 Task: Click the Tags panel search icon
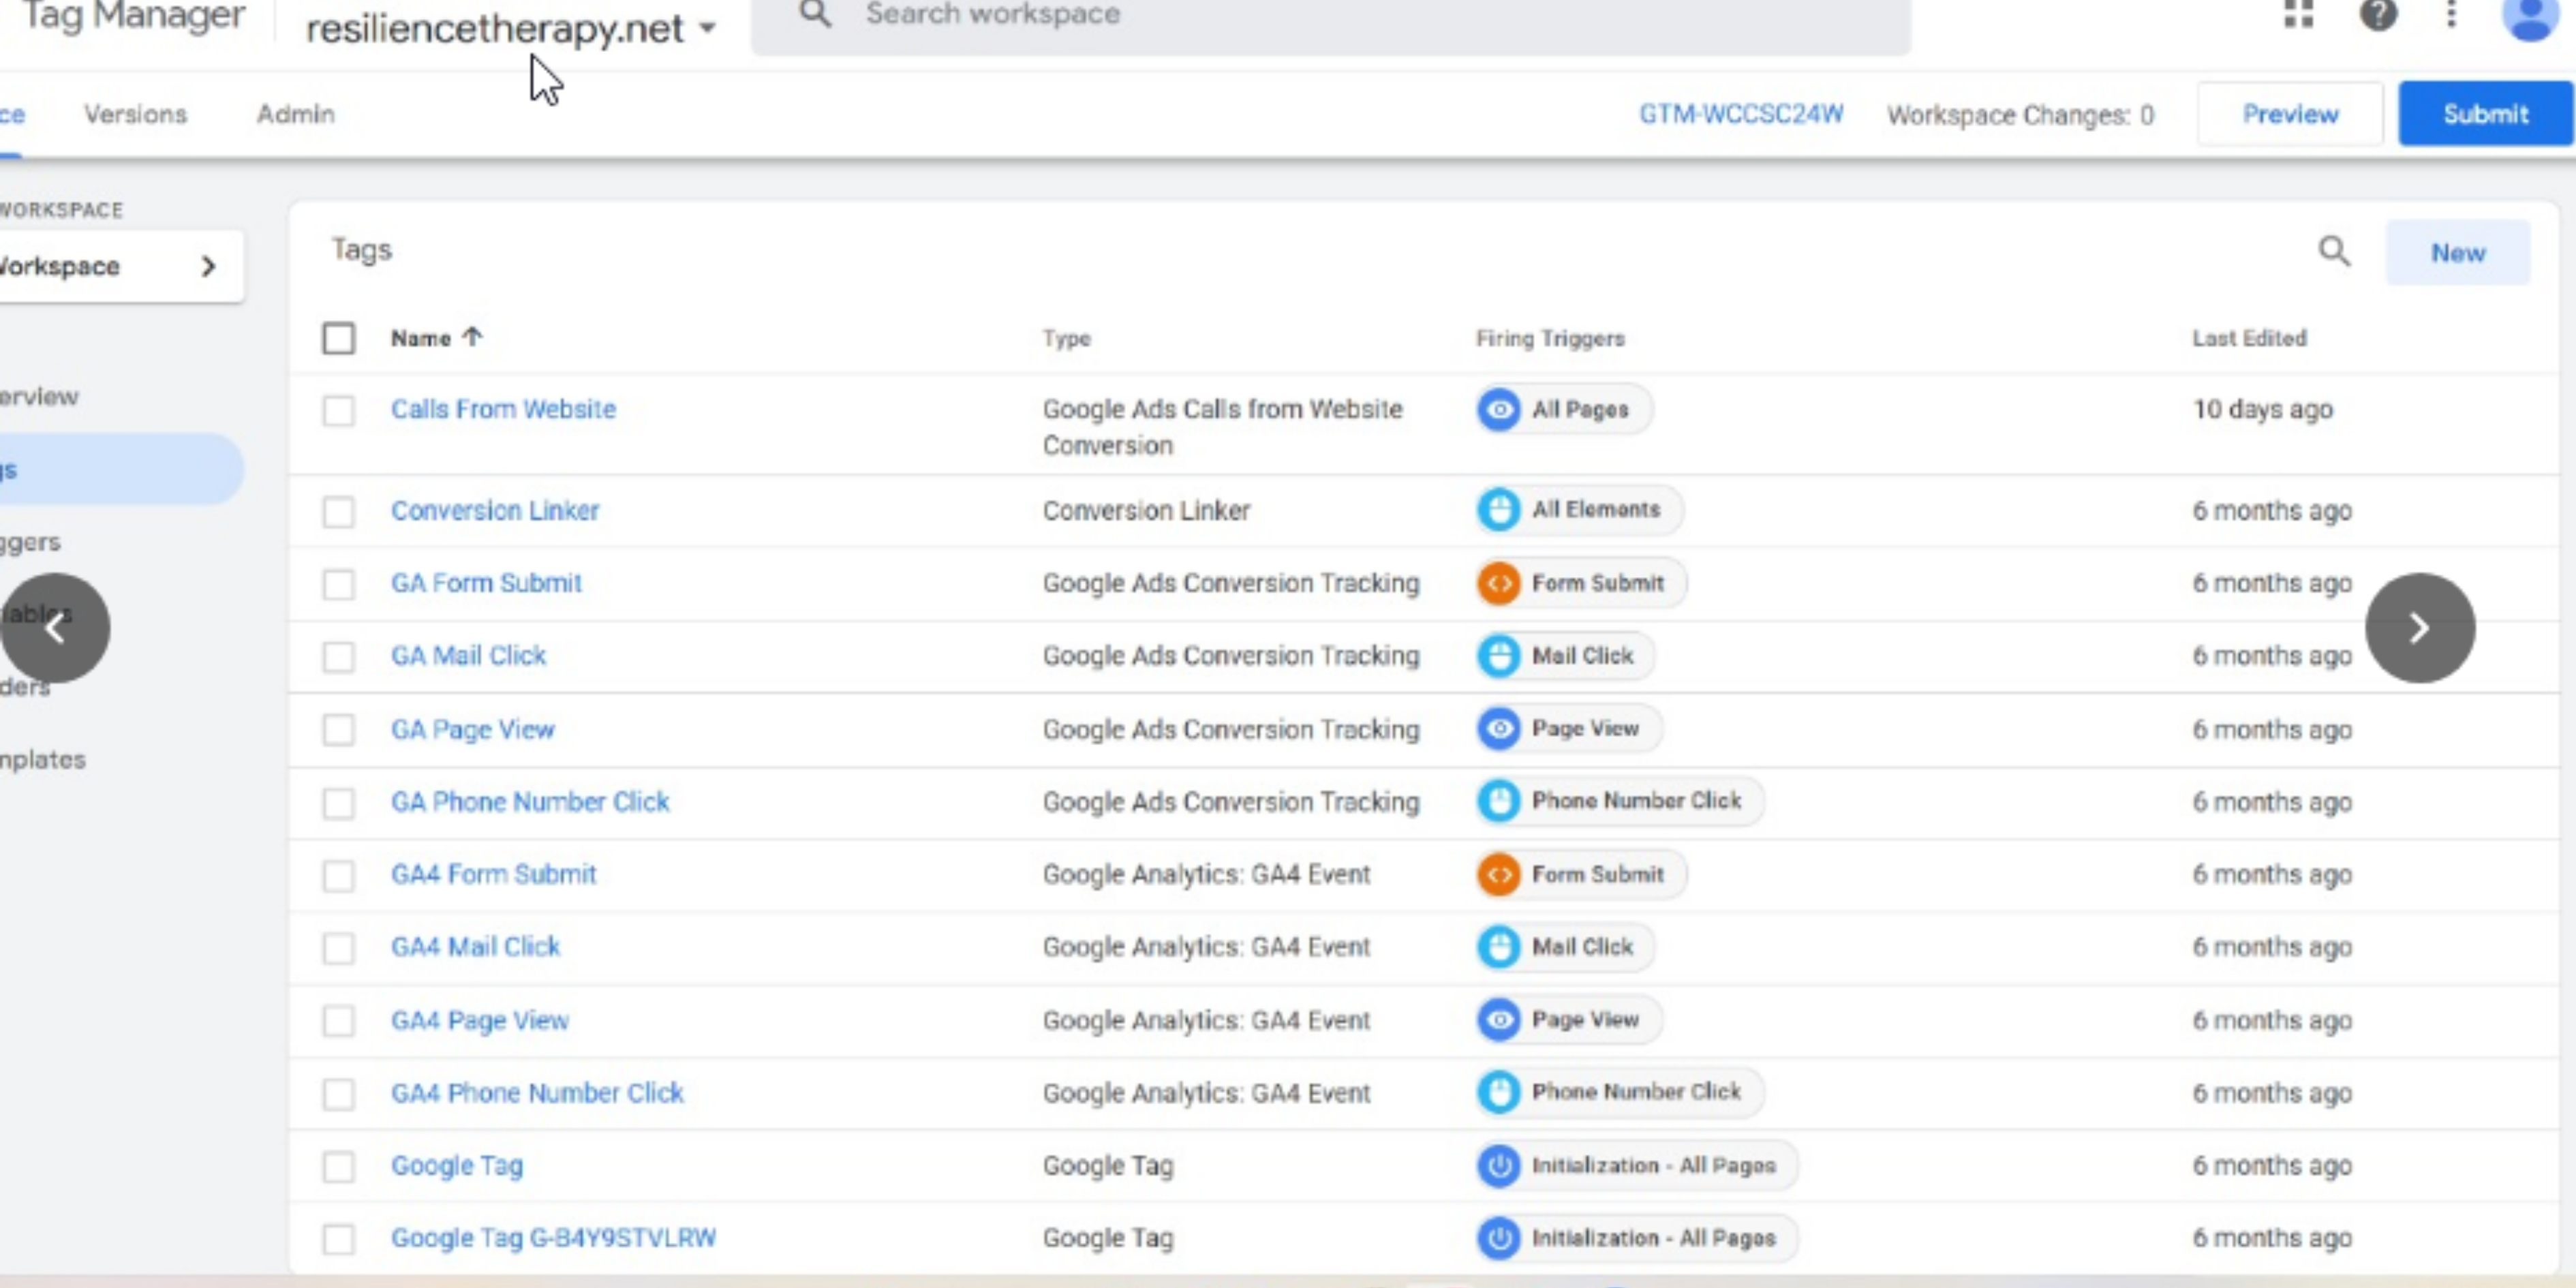point(2334,252)
